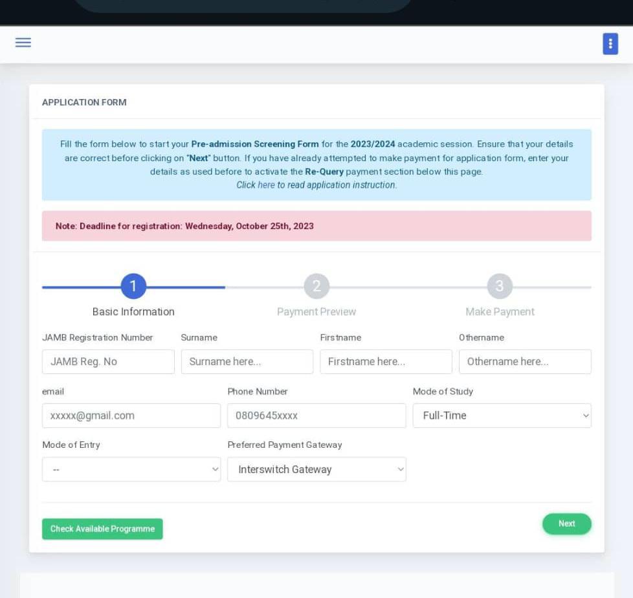Click the email address input field

[x=131, y=415]
